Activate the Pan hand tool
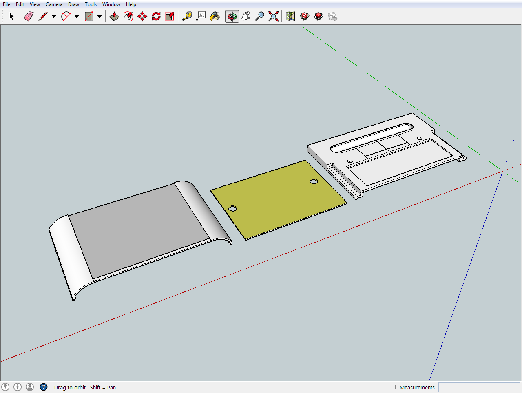 [246, 16]
